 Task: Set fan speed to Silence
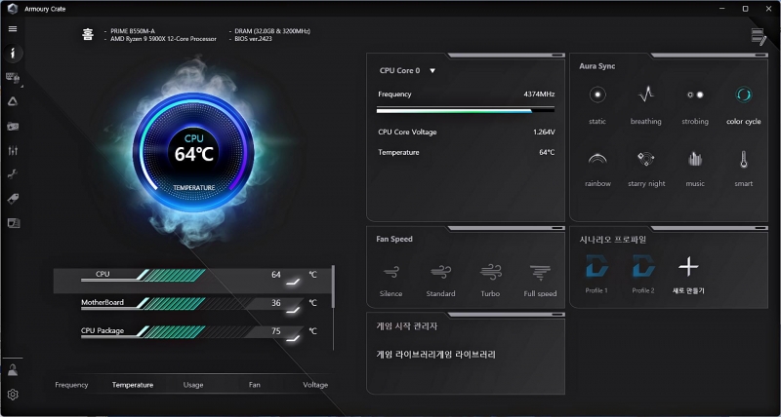pos(390,273)
